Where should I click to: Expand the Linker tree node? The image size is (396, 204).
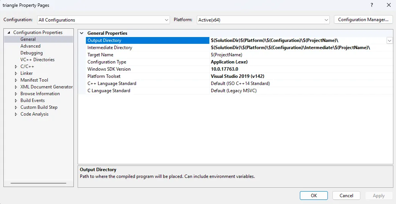(x=16, y=73)
